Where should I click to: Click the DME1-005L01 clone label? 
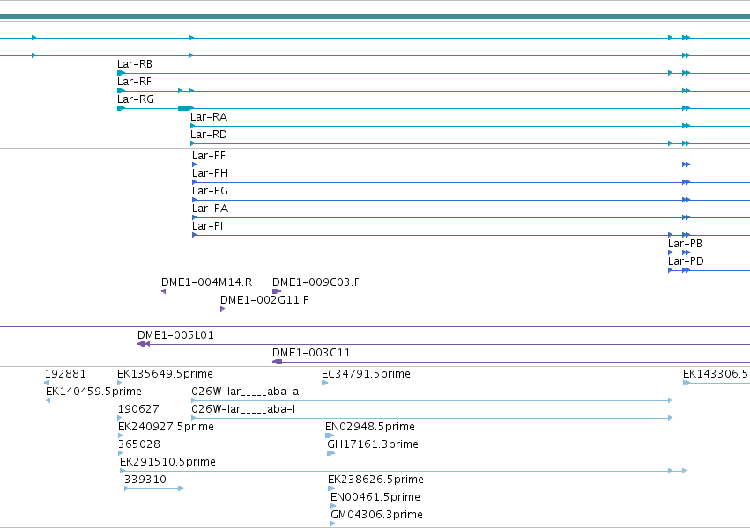click(x=175, y=335)
